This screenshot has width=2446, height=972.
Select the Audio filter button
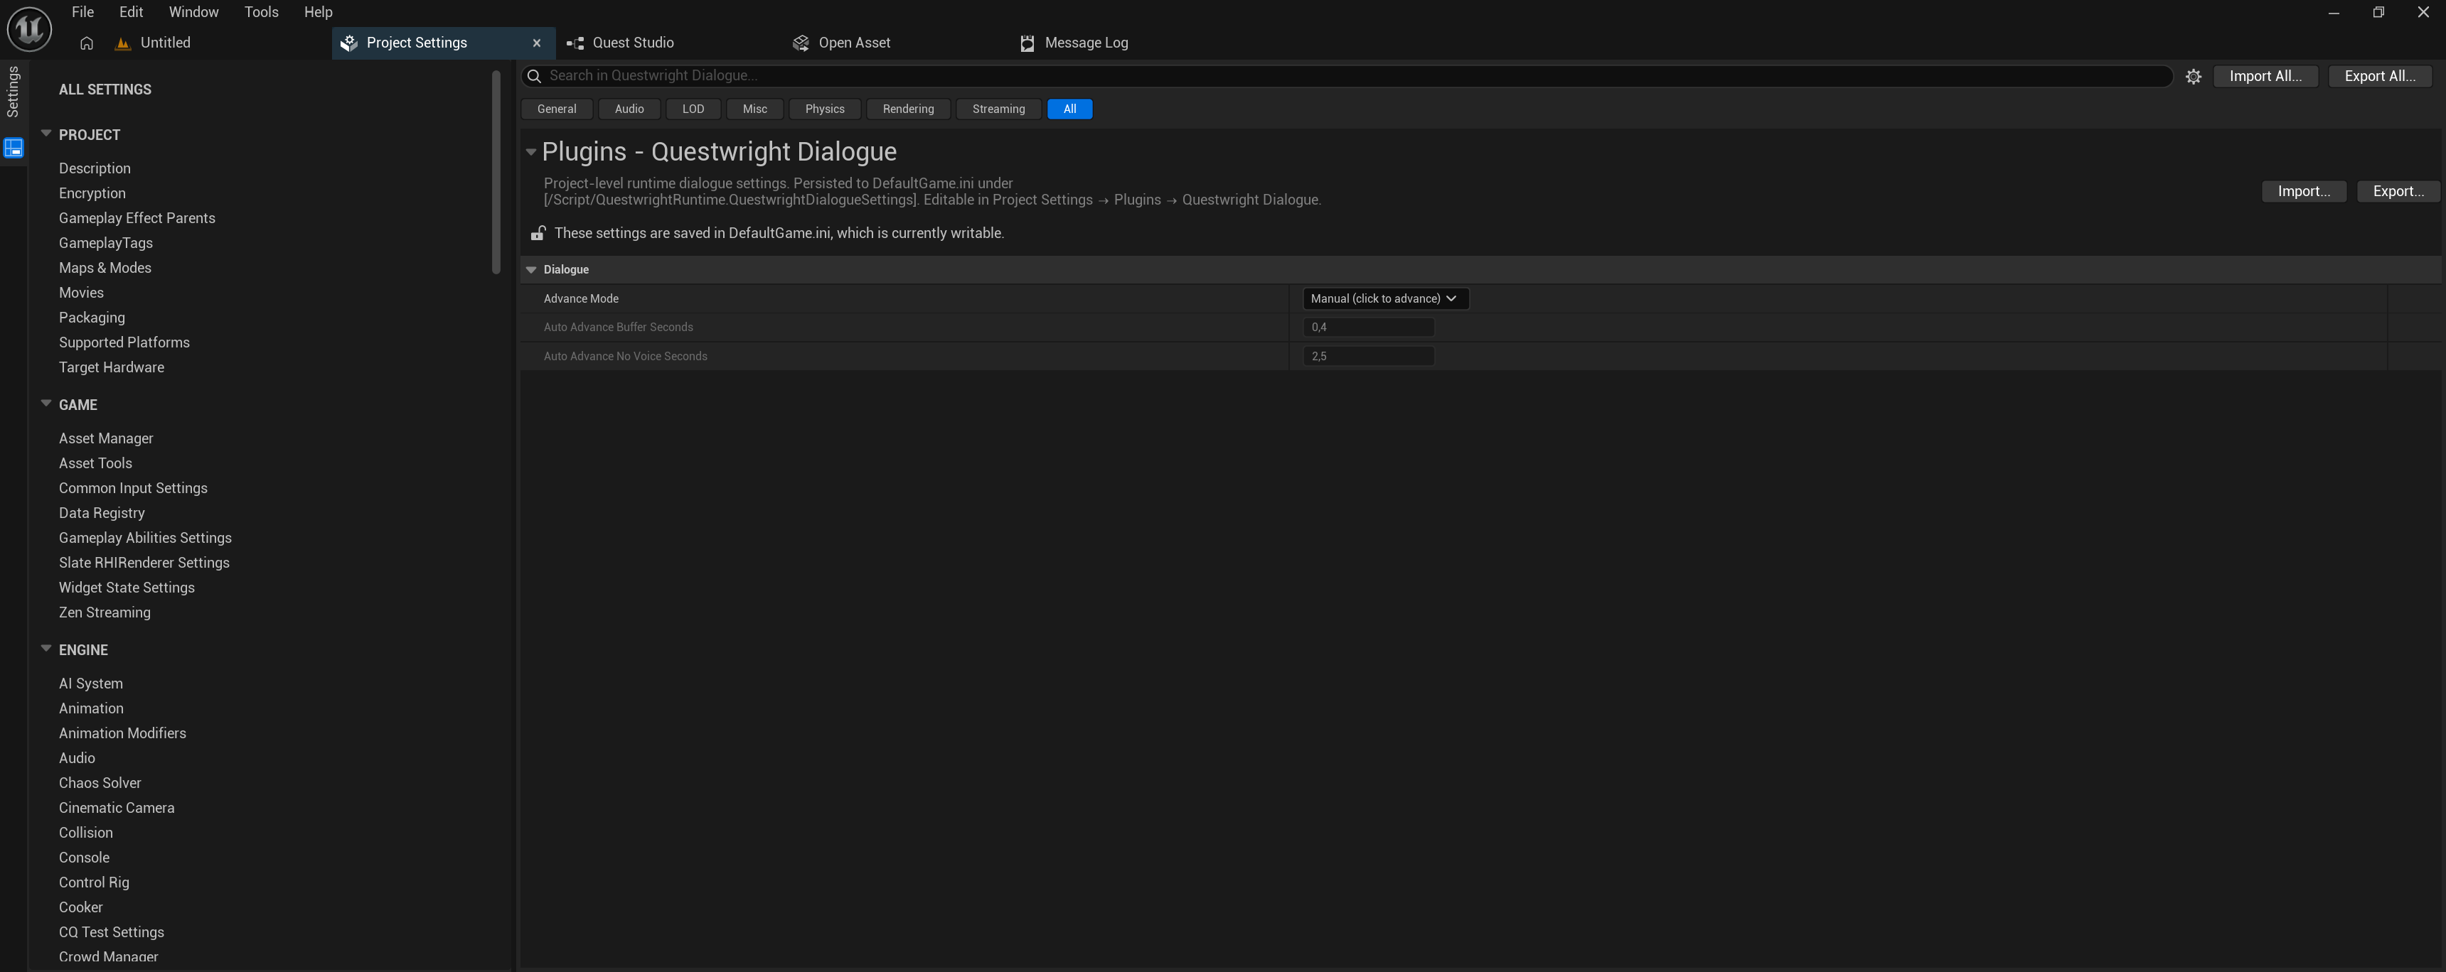629,109
